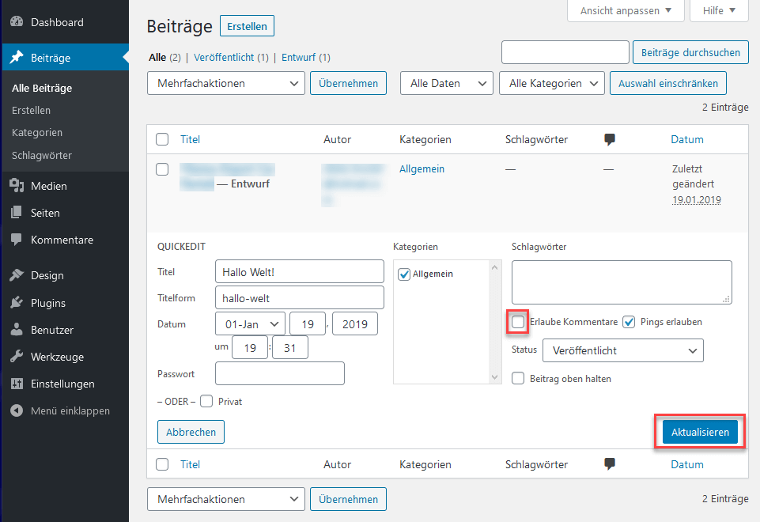Open Erstellen submenu item in sidebar
This screenshot has height=522, width=760.
point(31,111)
